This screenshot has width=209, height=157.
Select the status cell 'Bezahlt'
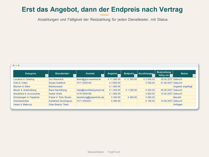pyautogui.click(x=184, y=97)
